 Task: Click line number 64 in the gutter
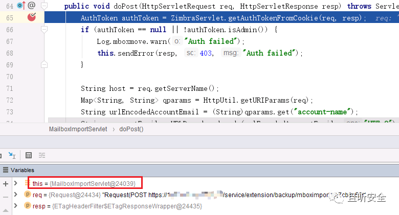tap(10, 6)
